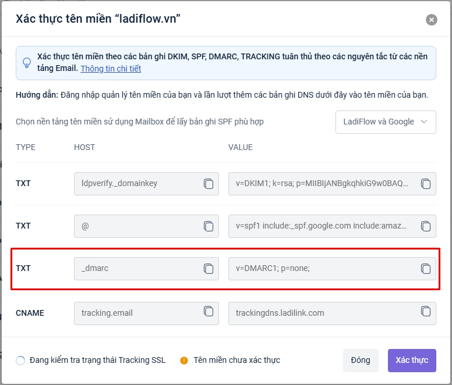
Task: Open the LadiFlow và Google platform dropdown
Action: 386,122
